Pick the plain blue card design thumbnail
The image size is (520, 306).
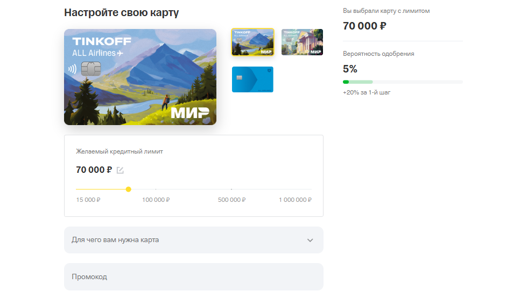pyautogui.click(x=252, y=79)
